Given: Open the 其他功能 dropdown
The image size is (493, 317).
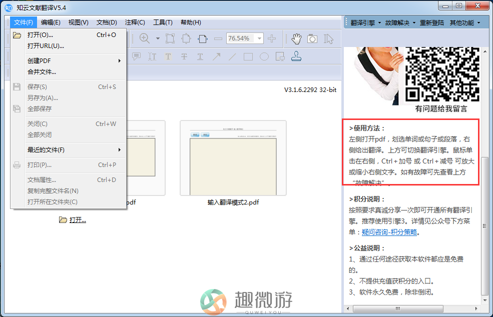Looking at the screenshot, I should pyautogui.click(x=464, y=22).
